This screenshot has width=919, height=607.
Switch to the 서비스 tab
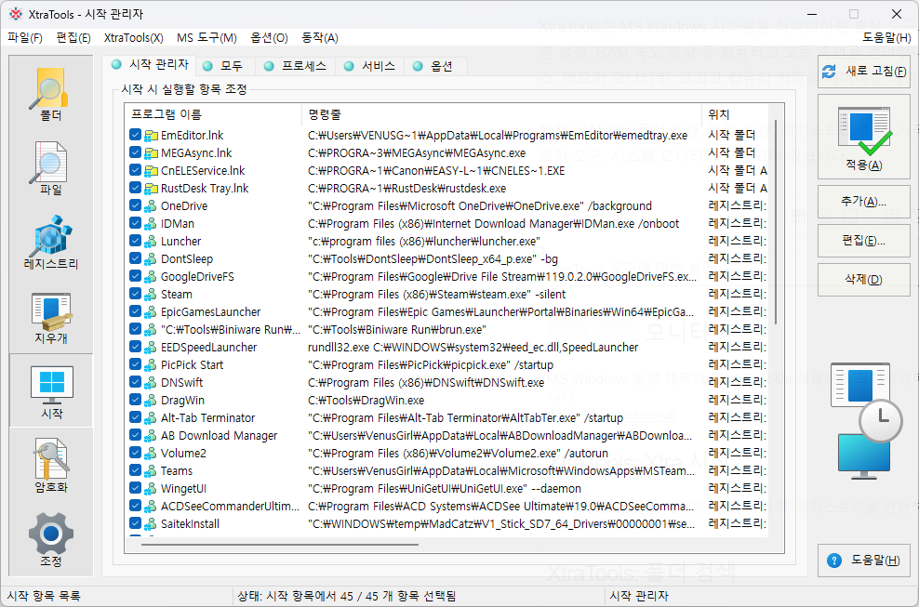(x=370, y=66)
